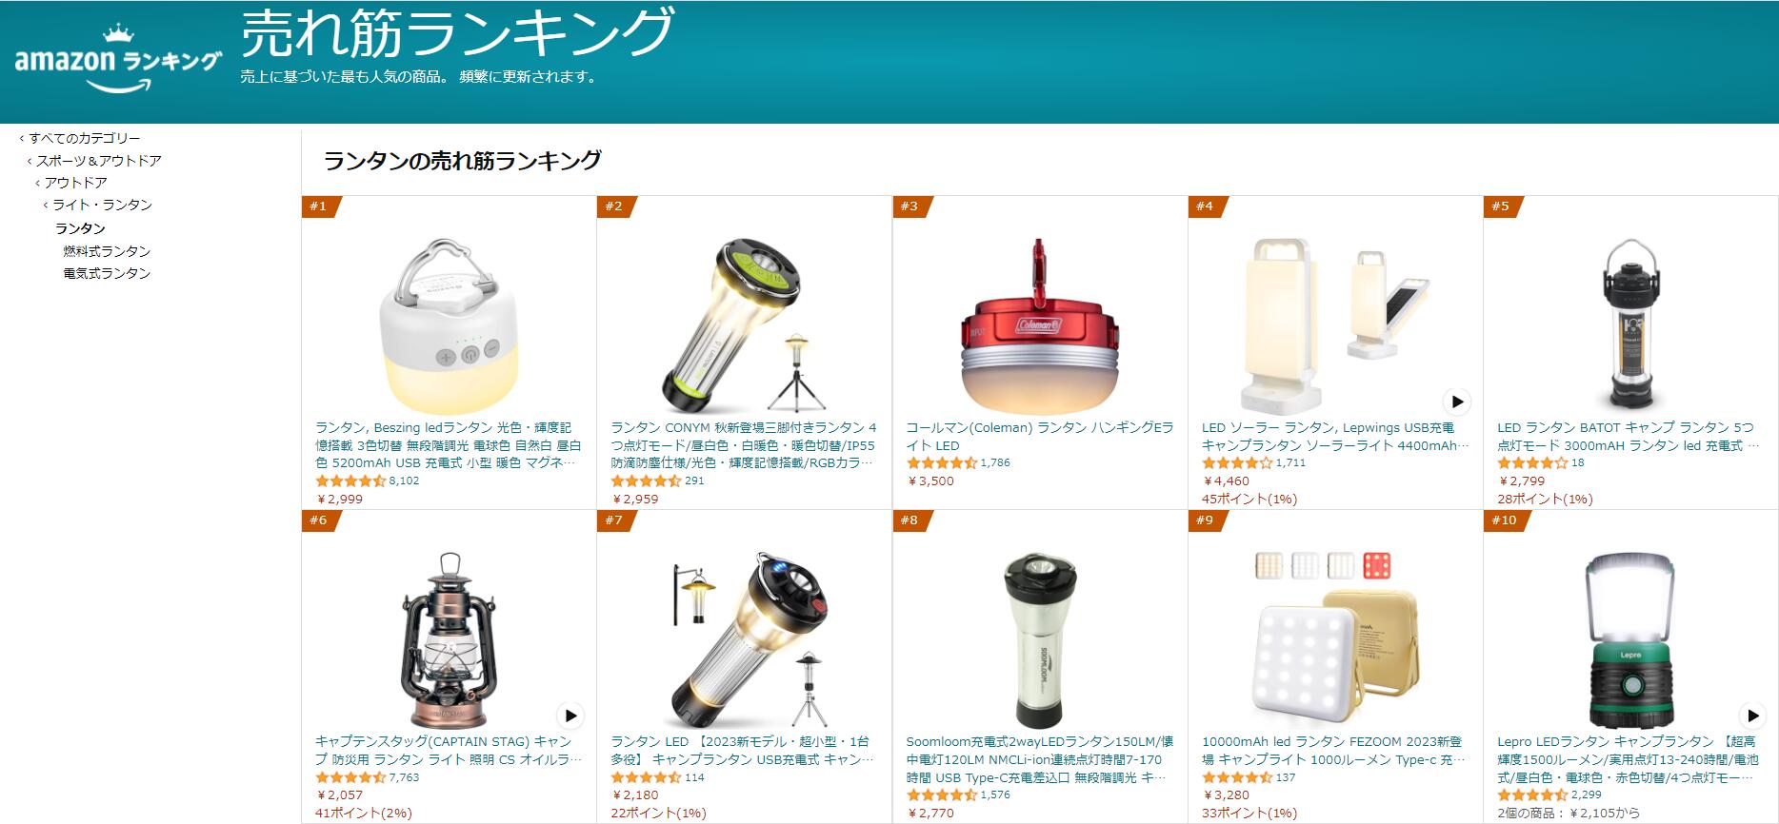Open star rating of Beszing lantern
Screen dimensions: 1779x824
tap(350, 481)
